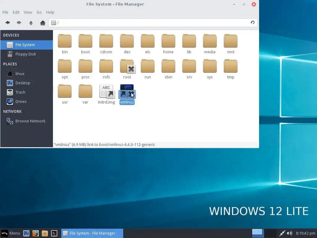
Task: Open parent folder with the up arrow
Action: (31, 23)
